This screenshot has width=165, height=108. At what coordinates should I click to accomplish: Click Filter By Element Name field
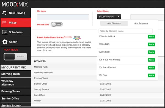126,31
